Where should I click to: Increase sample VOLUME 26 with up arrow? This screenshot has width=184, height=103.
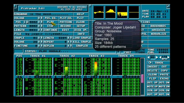[39, 42]
